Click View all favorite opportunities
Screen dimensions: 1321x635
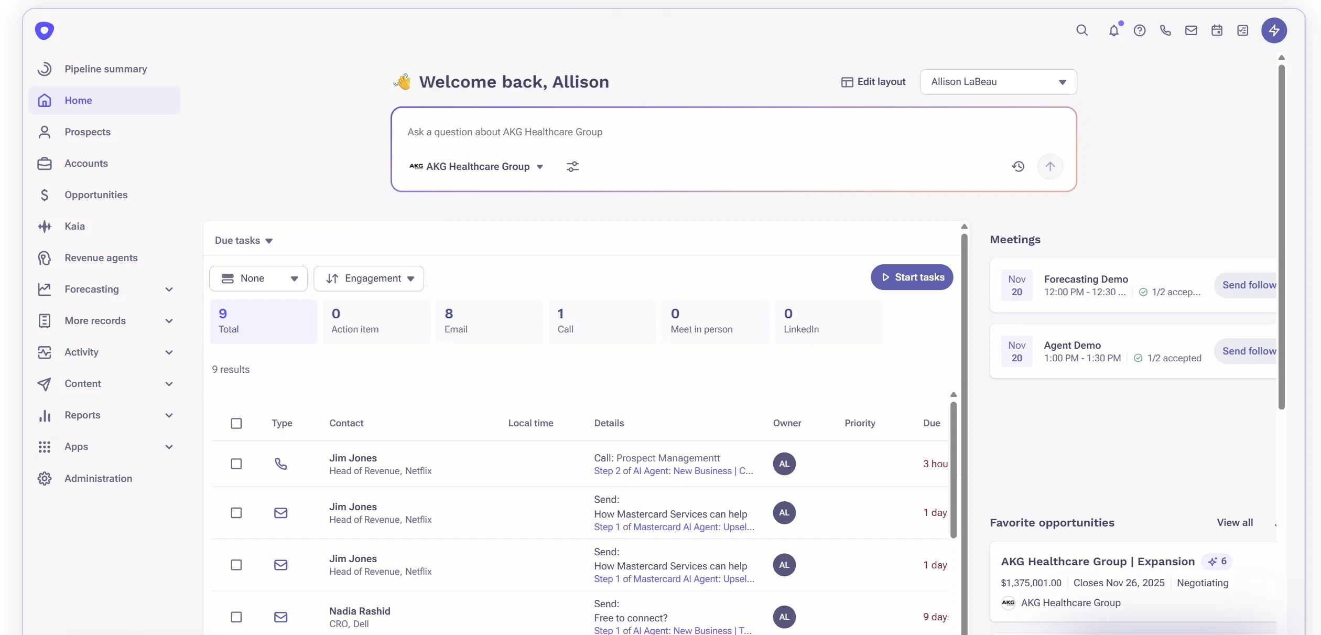(x=1235, y=522)
